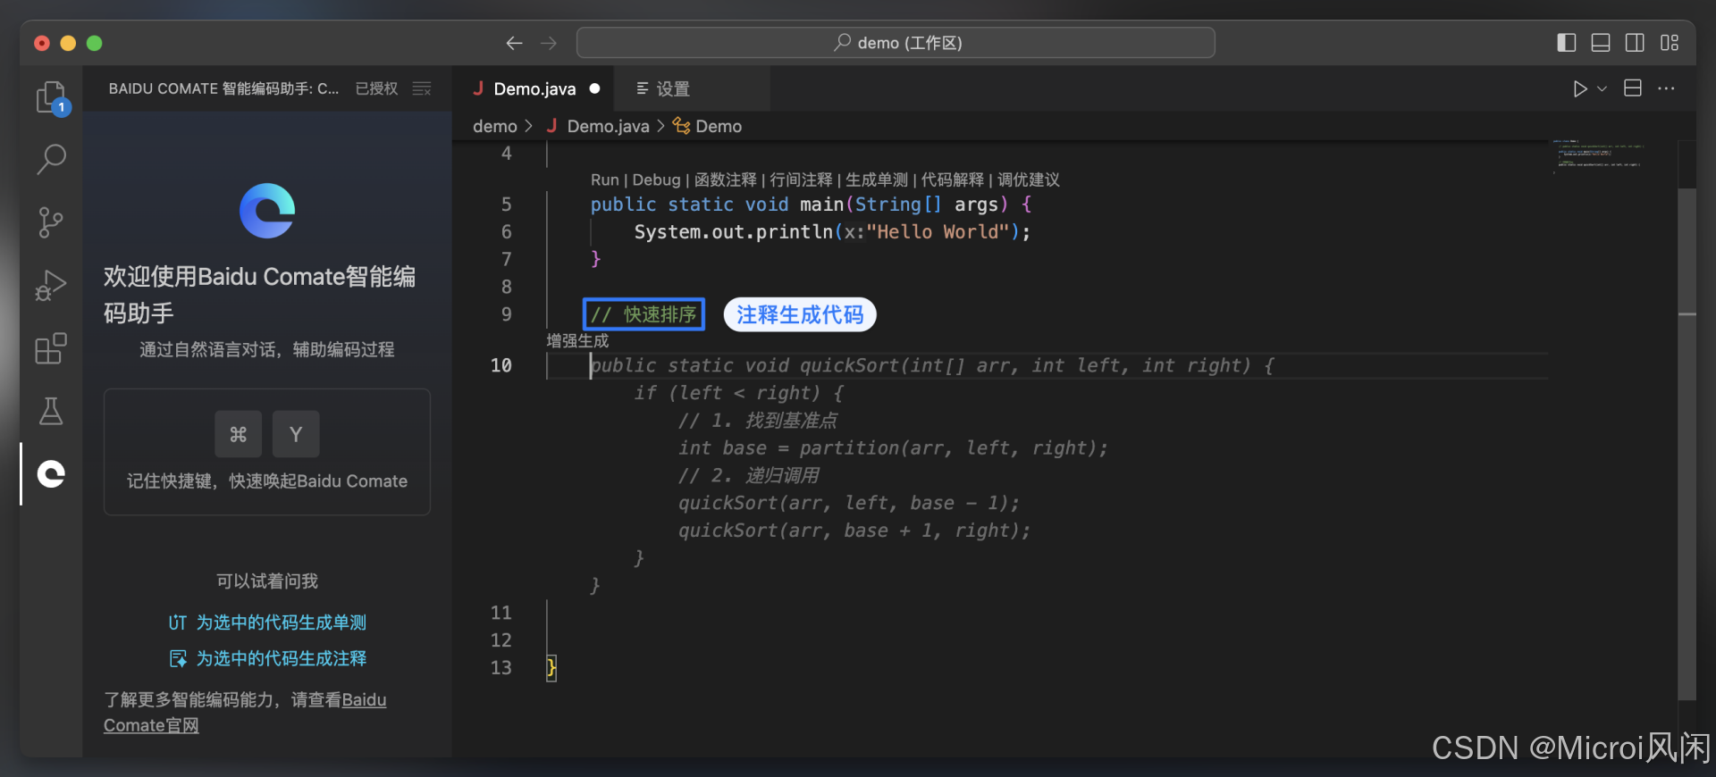Click the 函数注释 code lens
Viewport: 1716px width, 777px height.
pos(725,180)
